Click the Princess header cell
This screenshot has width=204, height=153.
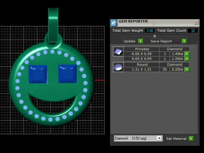click(142, 49)
